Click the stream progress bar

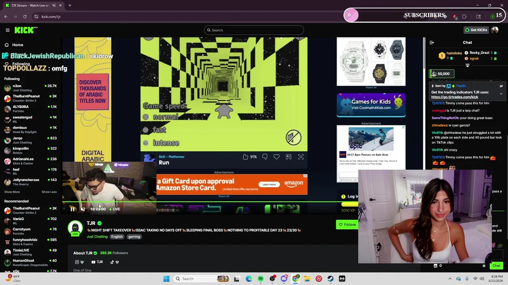coord(210,202)
